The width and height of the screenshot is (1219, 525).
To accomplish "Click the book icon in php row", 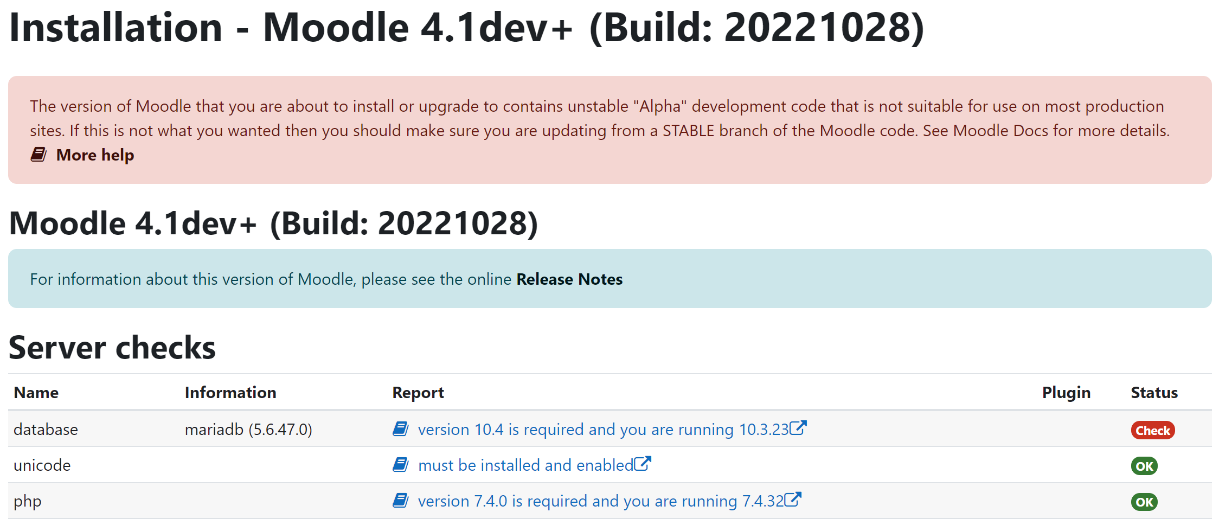I will click(x=401, y=501).
